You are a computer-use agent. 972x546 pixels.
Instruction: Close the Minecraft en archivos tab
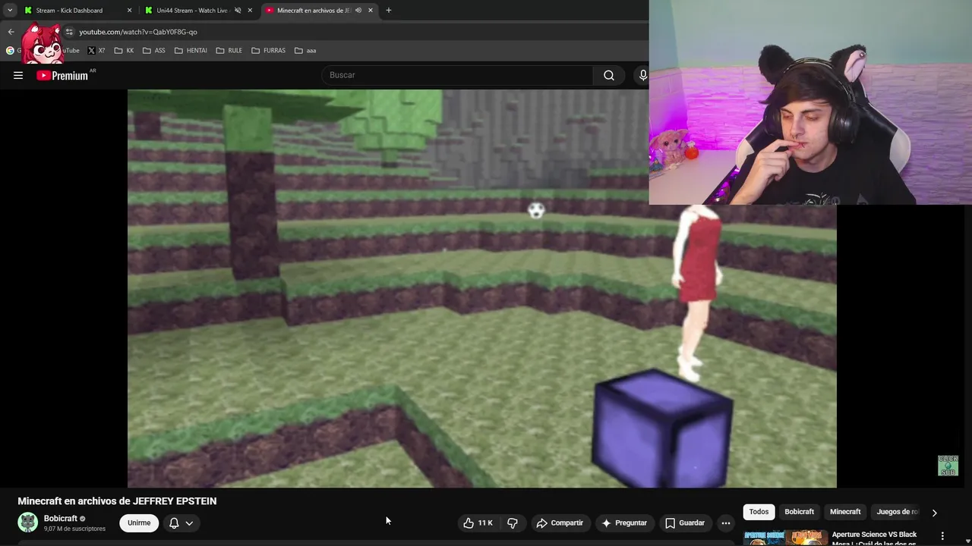pyautogui.click(x=371, y=11)
